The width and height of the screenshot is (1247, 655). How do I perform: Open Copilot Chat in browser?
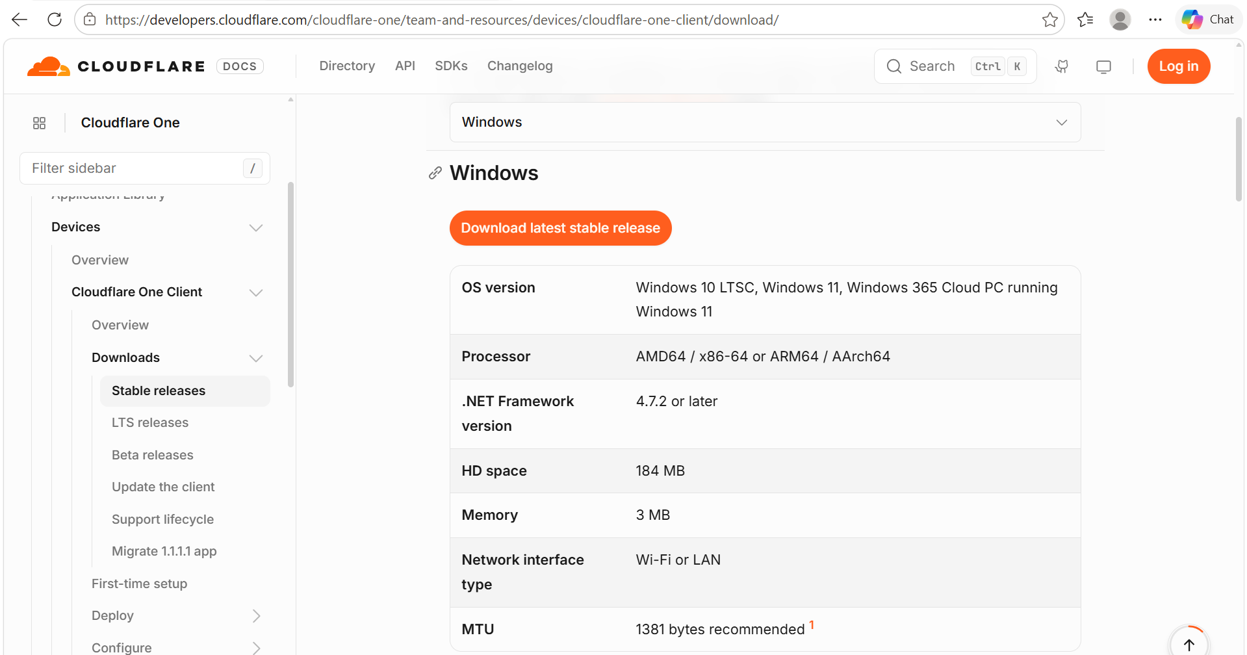(x=1208, y=19)
